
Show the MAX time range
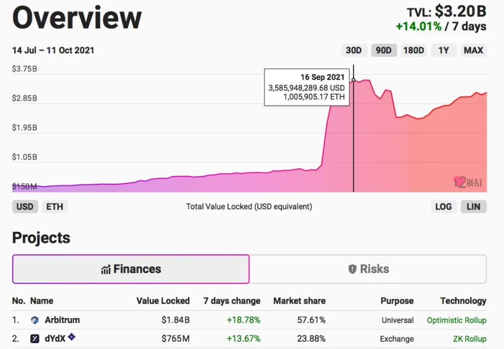pos(474,50)
